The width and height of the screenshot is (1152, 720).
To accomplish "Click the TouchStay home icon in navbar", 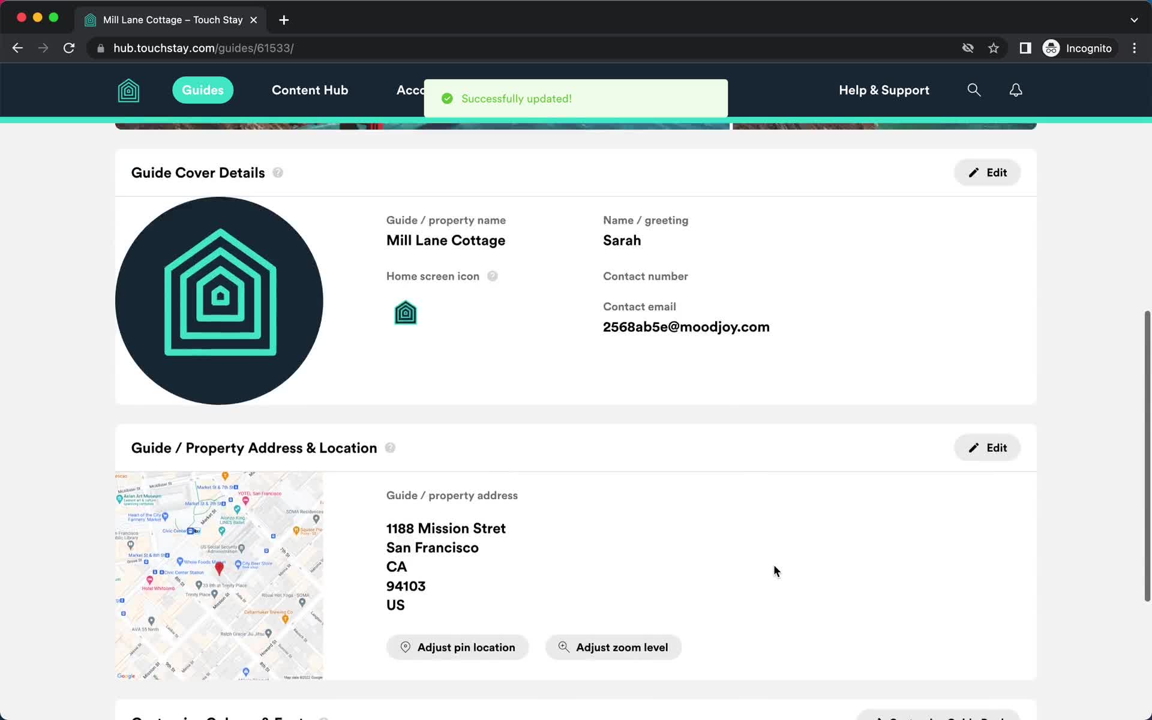I will [128, 89].
